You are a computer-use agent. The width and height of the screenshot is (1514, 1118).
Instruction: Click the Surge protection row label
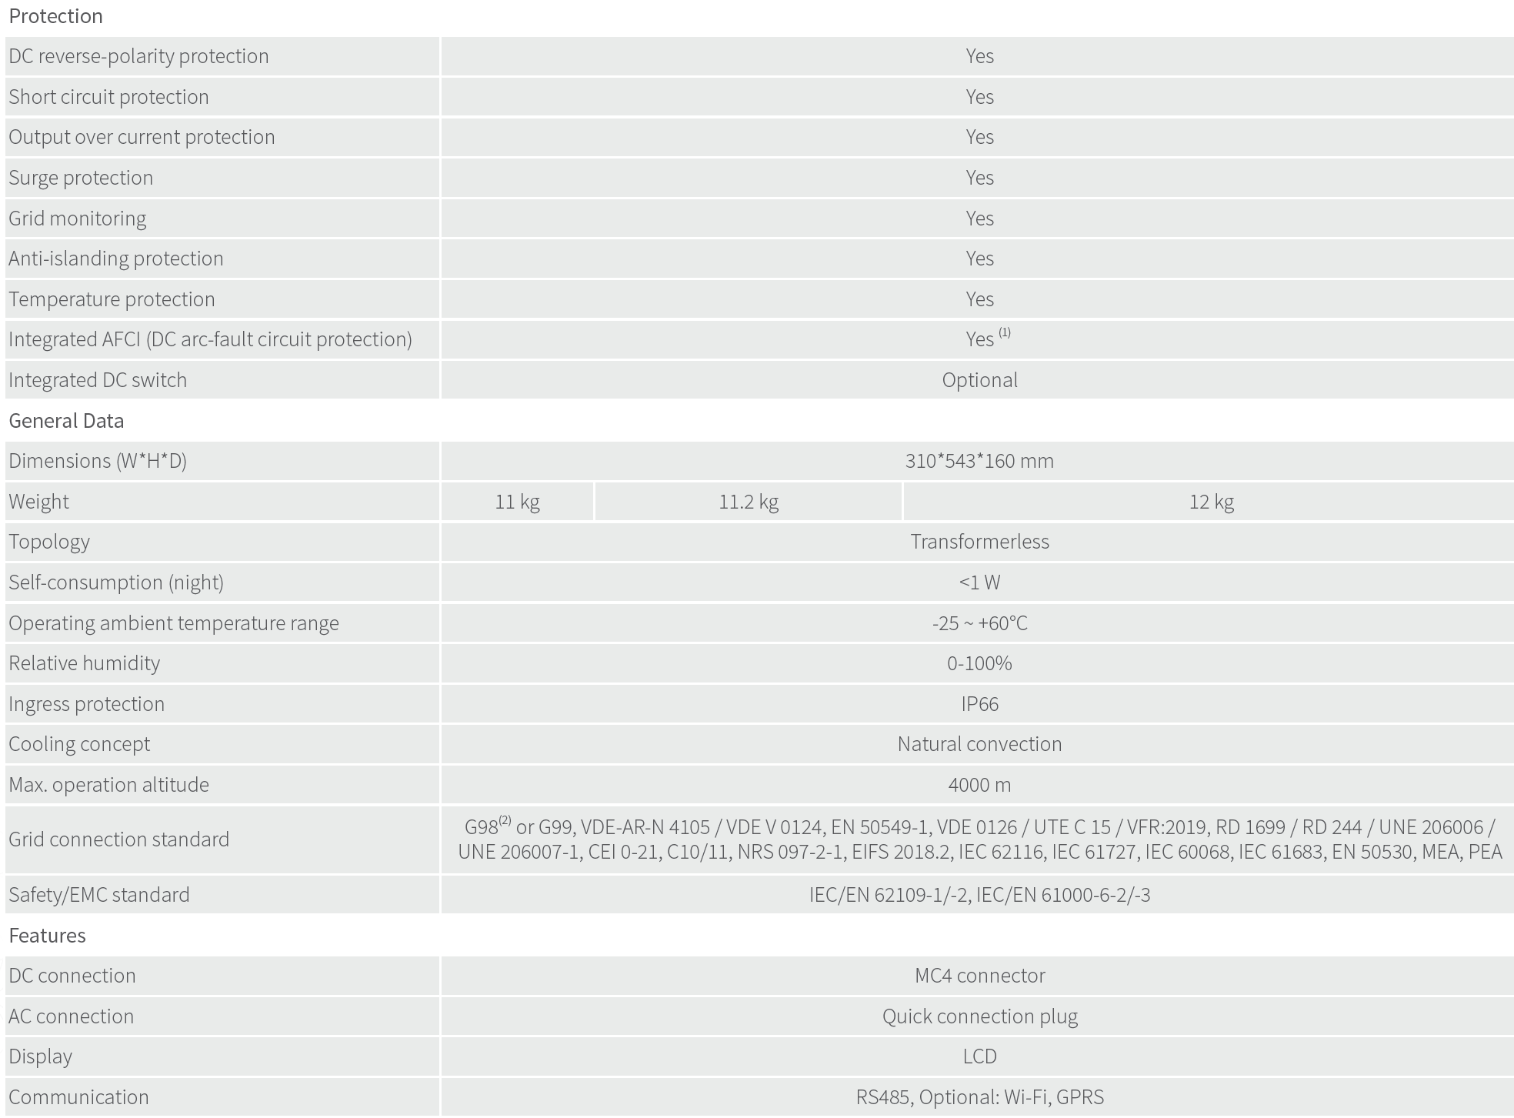pyautogui.click(x=81, y=178)
